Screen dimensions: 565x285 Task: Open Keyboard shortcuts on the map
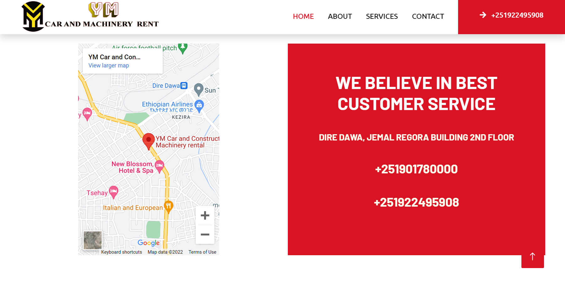pyautogui.click(x=122, y=252)
